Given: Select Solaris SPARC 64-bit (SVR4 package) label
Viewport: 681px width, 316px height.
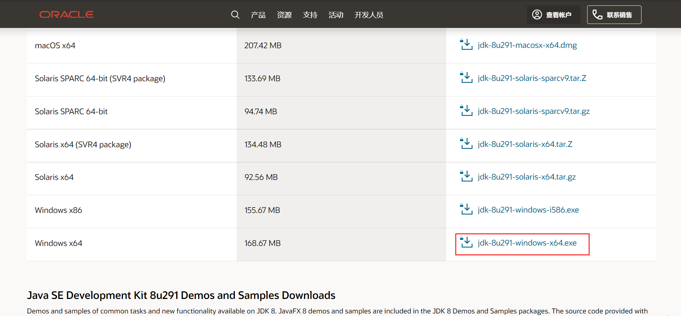Looking at the screenshot, I should [x=100, y=78].
